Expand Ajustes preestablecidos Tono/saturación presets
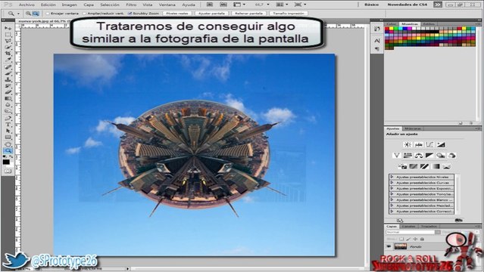Image resolution: width=484 pixels, height=272 pixels. [392, 194]
